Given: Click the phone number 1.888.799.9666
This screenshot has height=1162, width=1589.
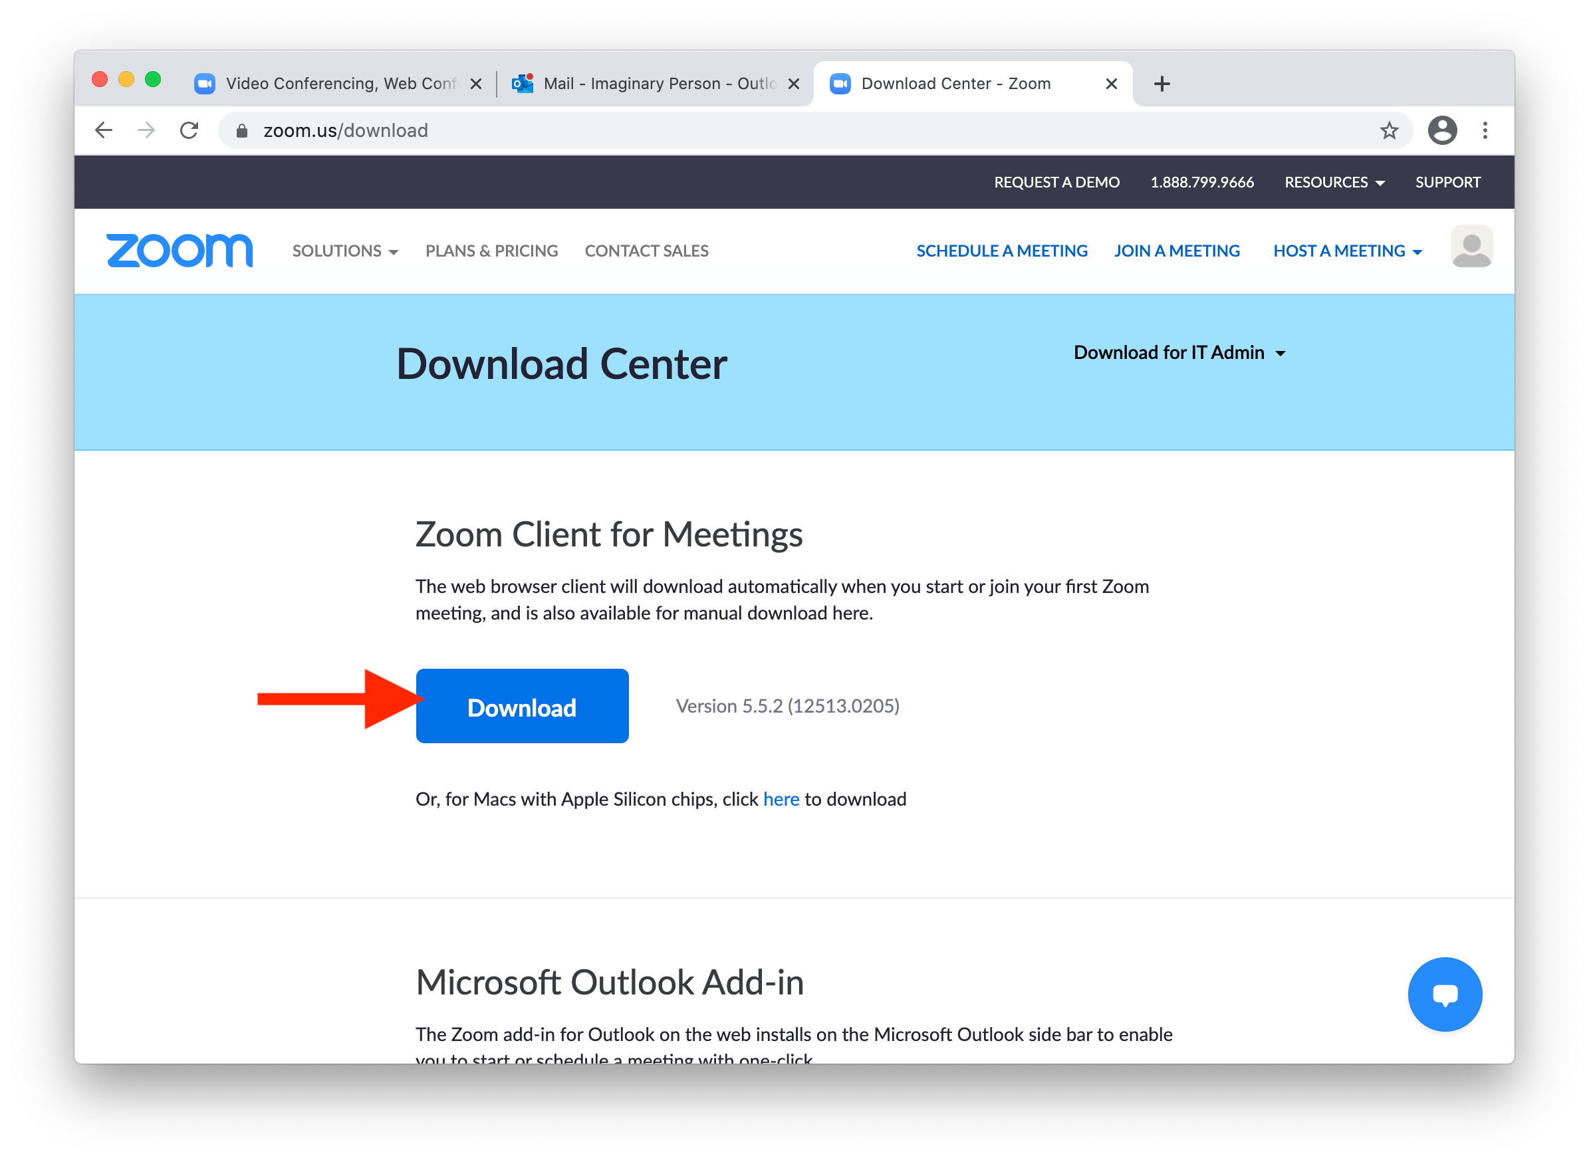Looking at the screenshot, I should click(x=1201, y=183).
